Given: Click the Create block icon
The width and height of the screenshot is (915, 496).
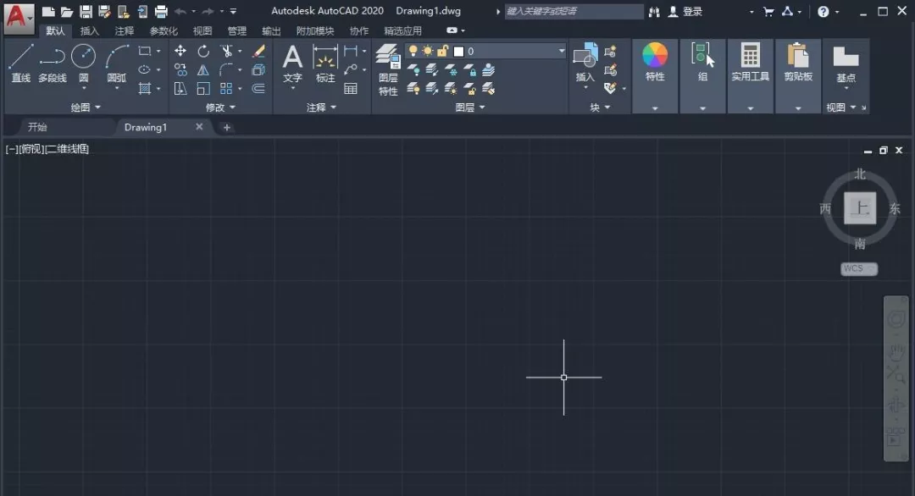Looking at the screenshot, I should coord(610,52).
